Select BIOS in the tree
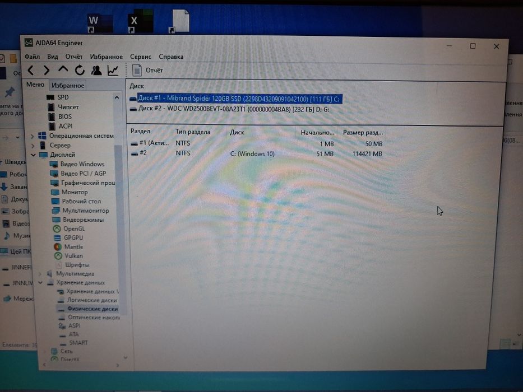The width and height of the screenshot is (523, 392). pos(64,116)
